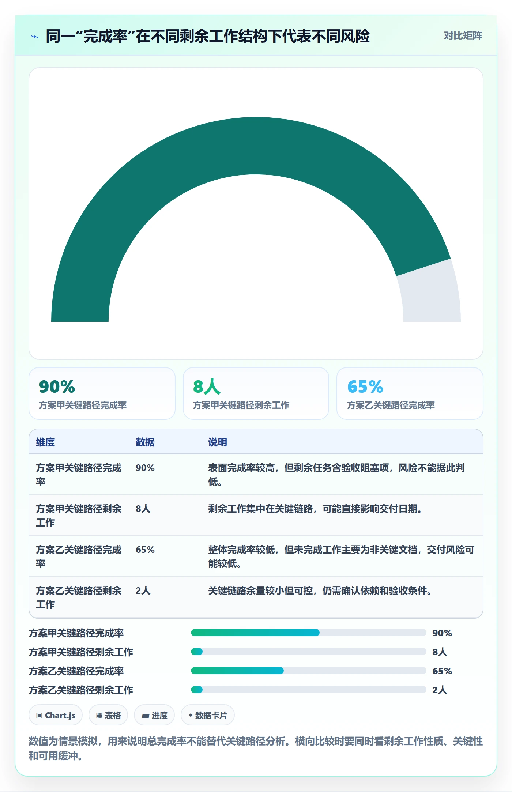Click the progress bar for 方案甲关键路径完成率
This screenshot has height=792, width=512.
(308, 633)
